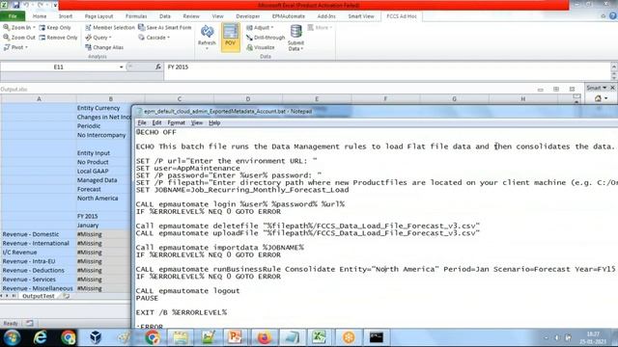
Task: Open the Pivot command
Action: (x=15, y=47)
